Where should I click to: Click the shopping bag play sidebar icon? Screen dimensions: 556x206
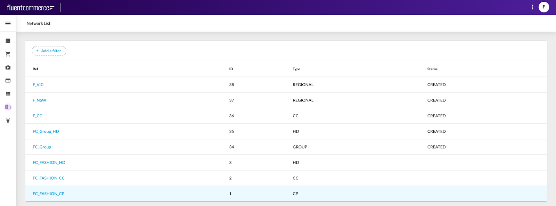(8, 67)
